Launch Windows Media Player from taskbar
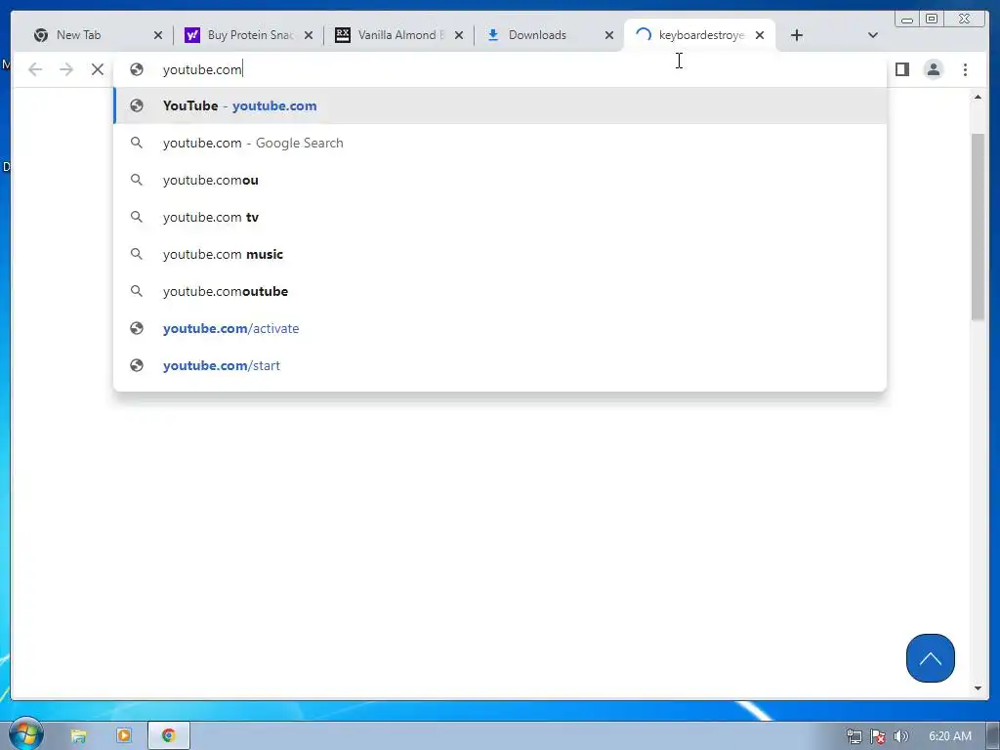 click(x=124, y=736)
